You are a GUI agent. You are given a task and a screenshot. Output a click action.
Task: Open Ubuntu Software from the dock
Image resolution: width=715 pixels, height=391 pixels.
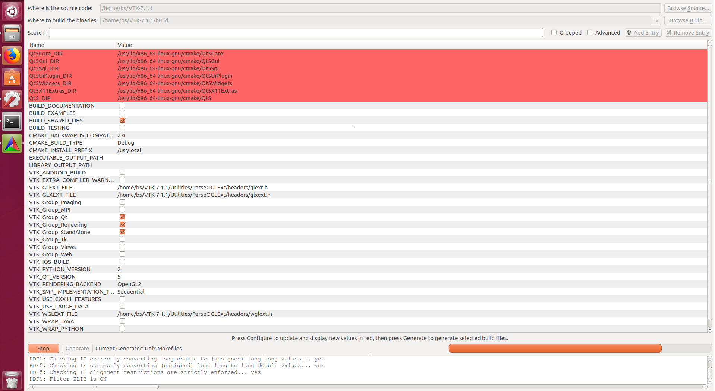click(12, 77)
